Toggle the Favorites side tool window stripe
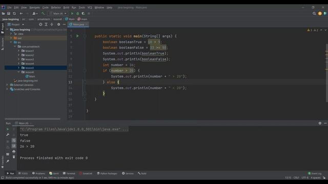Viewport: 328px width, 184px height. pos(2,162)
